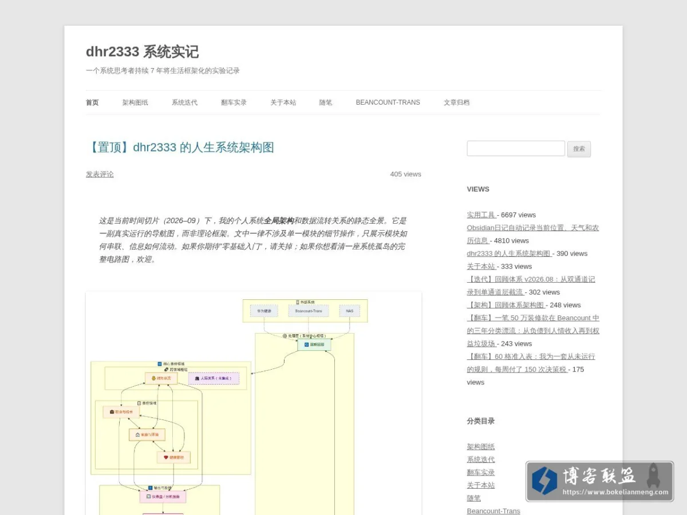Click the 搜索 button
The image size is (687, 515).
(579, 149)
